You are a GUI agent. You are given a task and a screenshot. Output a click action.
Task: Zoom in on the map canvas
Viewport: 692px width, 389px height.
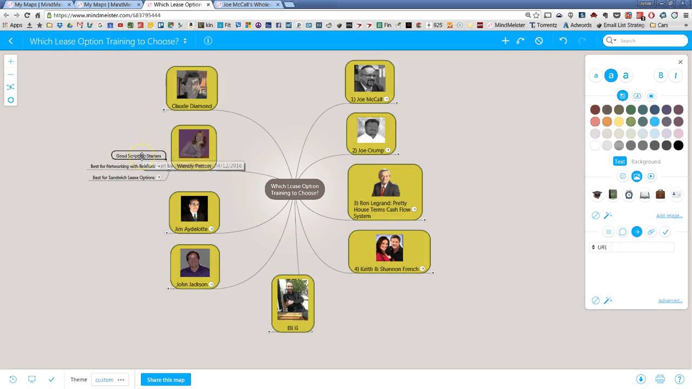tap(11, 62)
